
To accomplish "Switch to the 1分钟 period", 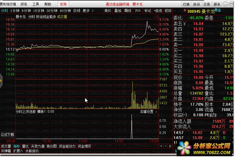I will pos(15,11).
